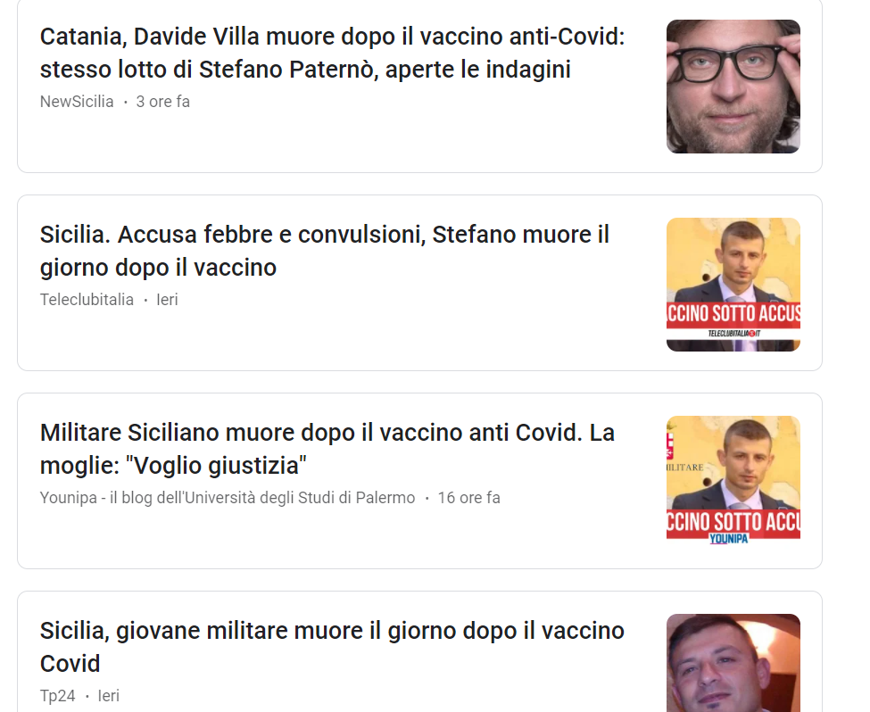Click the "3 ore fa" timestamp
This screenshot has height=712, width=870.
[x=163, y=102]
